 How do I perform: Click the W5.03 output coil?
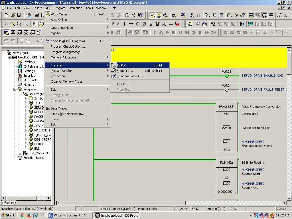click(x=227, y=76)
